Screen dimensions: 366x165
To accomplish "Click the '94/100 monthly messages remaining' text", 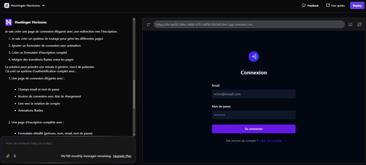I will [86, 156].
